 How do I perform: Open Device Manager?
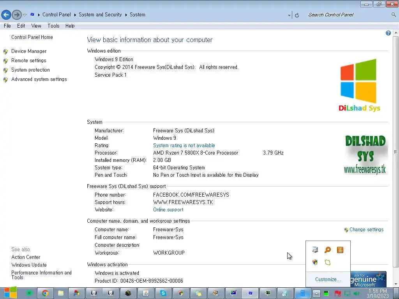point(29,51)
